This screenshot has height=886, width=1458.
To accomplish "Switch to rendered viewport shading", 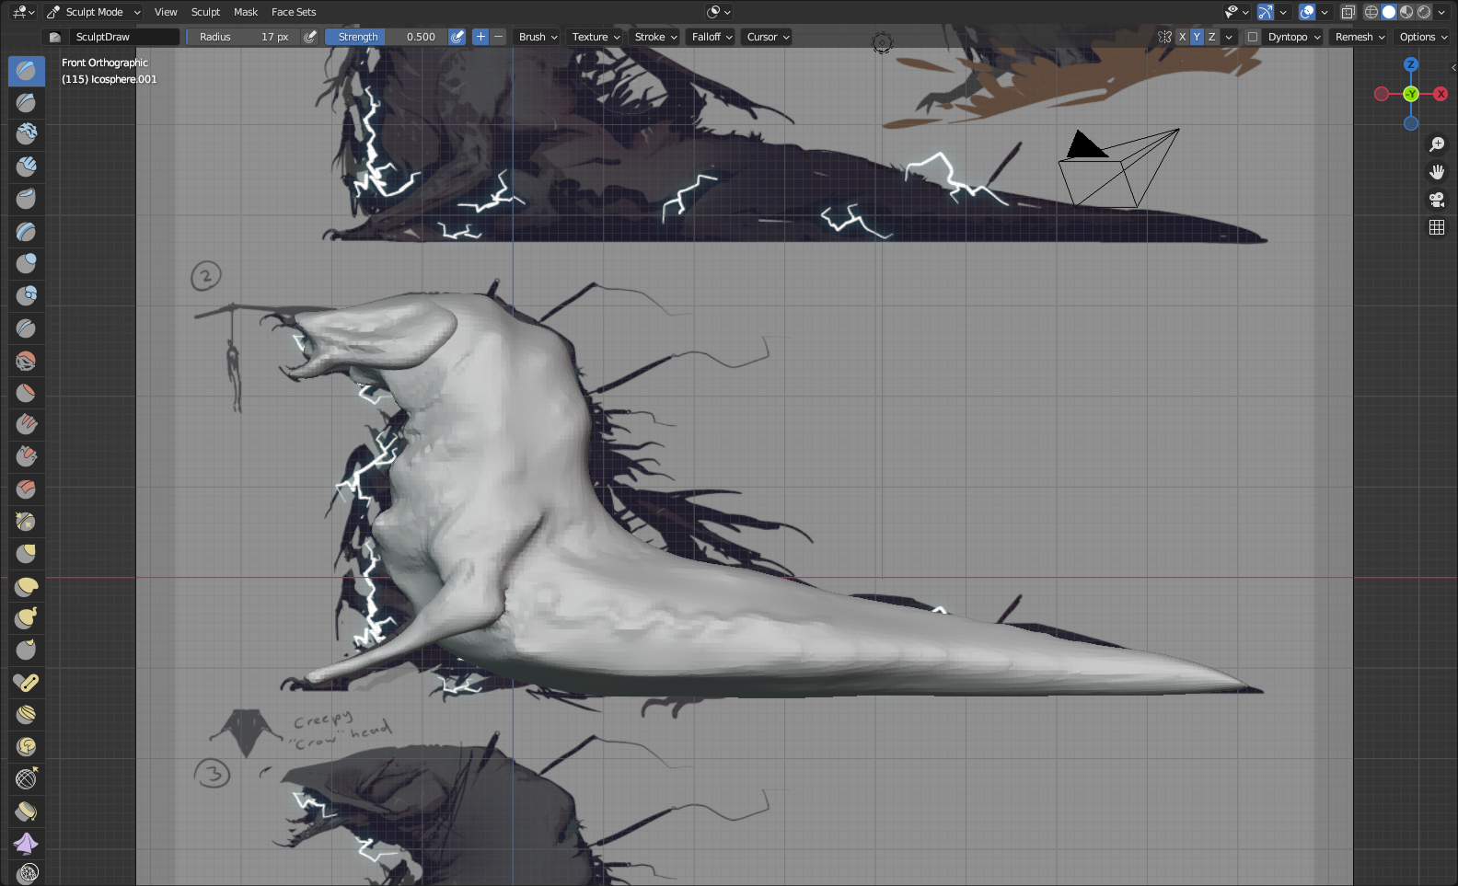I will [x=1424, y=12].
